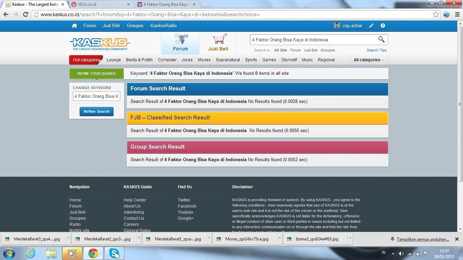Open dropdown for Monas_zps14bc75ce.jpg download

(280, 239)
